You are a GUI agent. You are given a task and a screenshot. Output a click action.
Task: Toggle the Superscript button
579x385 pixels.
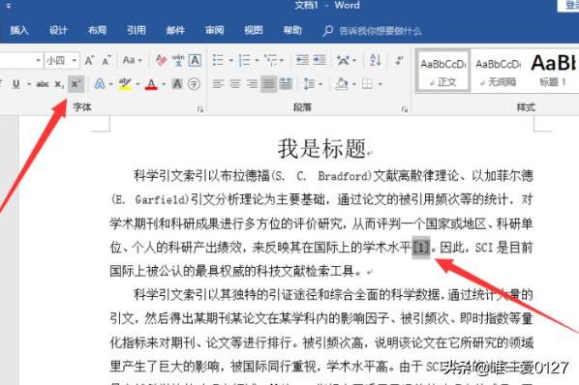click(x=76, y=84)
